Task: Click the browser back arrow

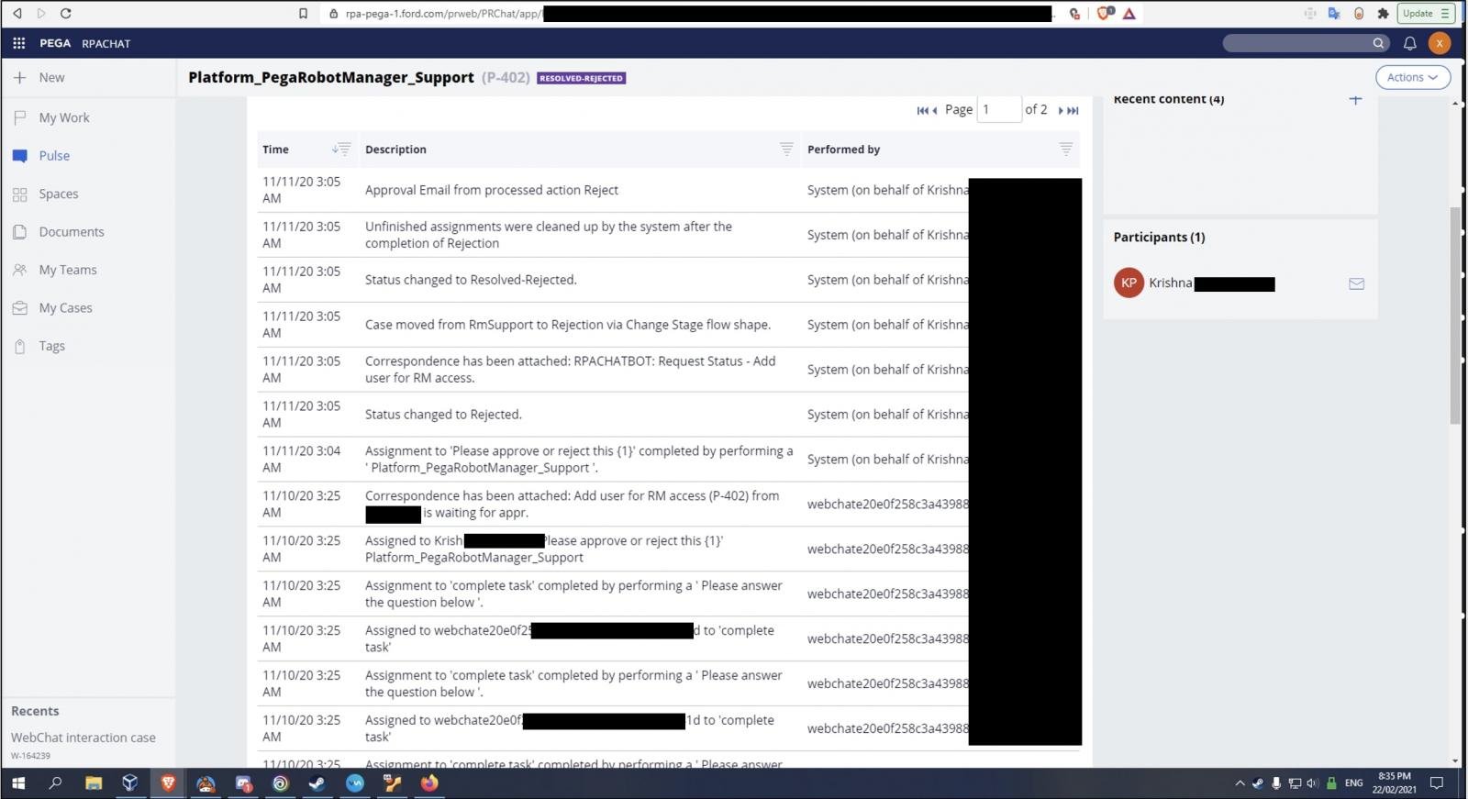Action: coord(17,13)
